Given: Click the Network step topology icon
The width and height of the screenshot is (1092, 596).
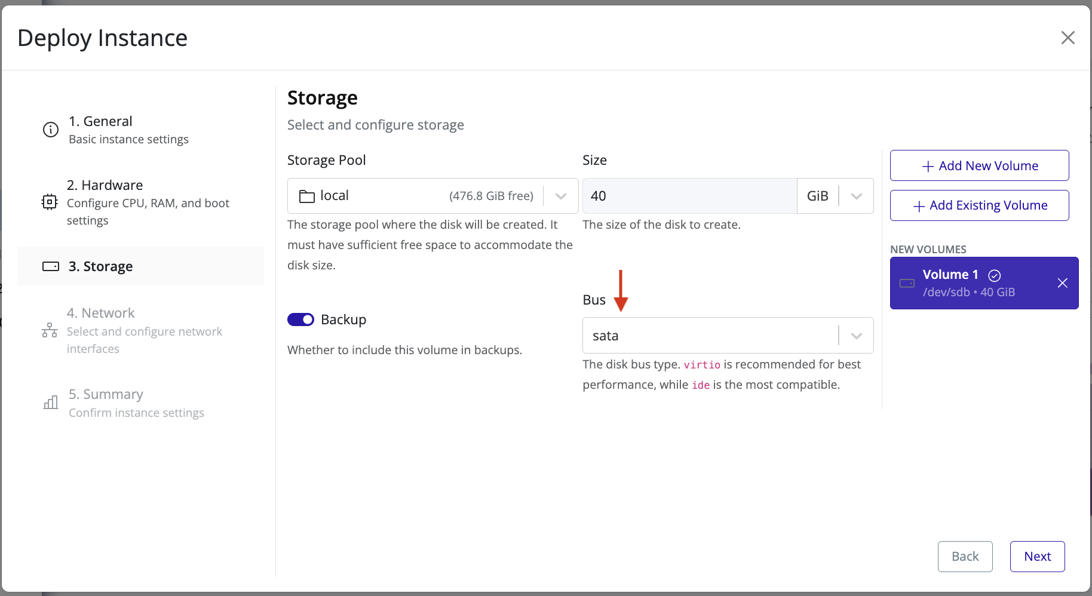Looking at the screenshot, I should coord(50,330).
